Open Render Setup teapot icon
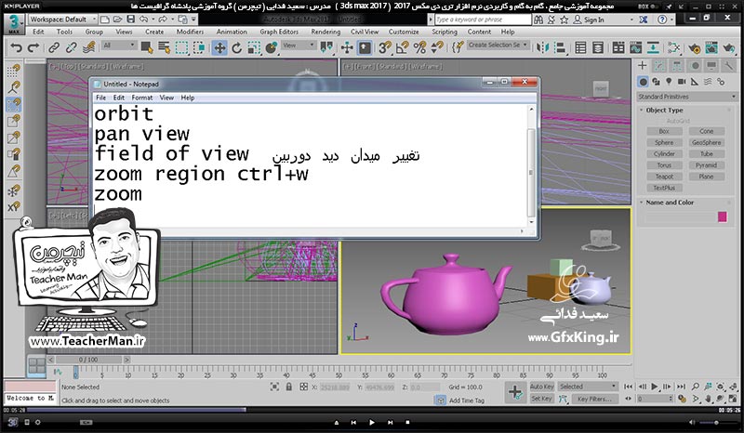 coord(694,48)
